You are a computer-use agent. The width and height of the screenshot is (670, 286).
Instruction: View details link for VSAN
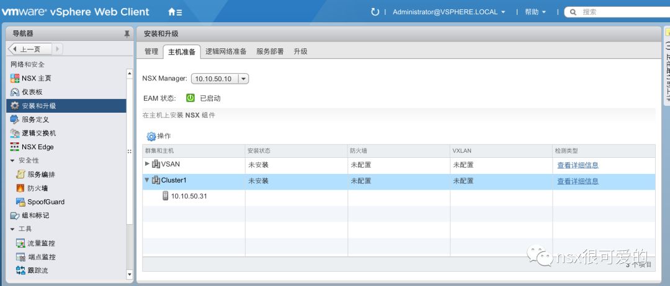pyautogui.click(x=578, y=165)
